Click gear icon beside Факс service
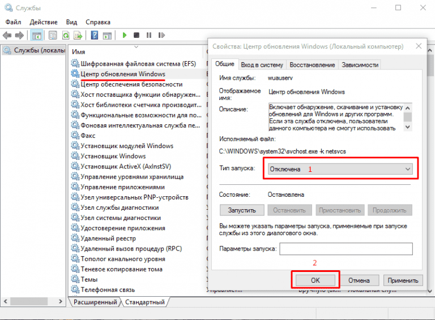Screen dimensions: 435x320 click(75, 135)
